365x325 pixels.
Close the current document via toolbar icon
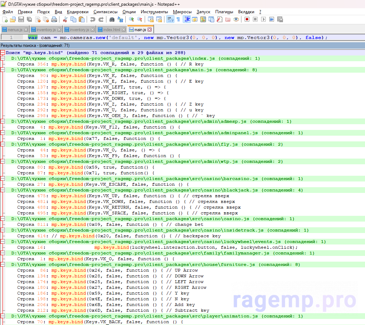pos(38,20)
